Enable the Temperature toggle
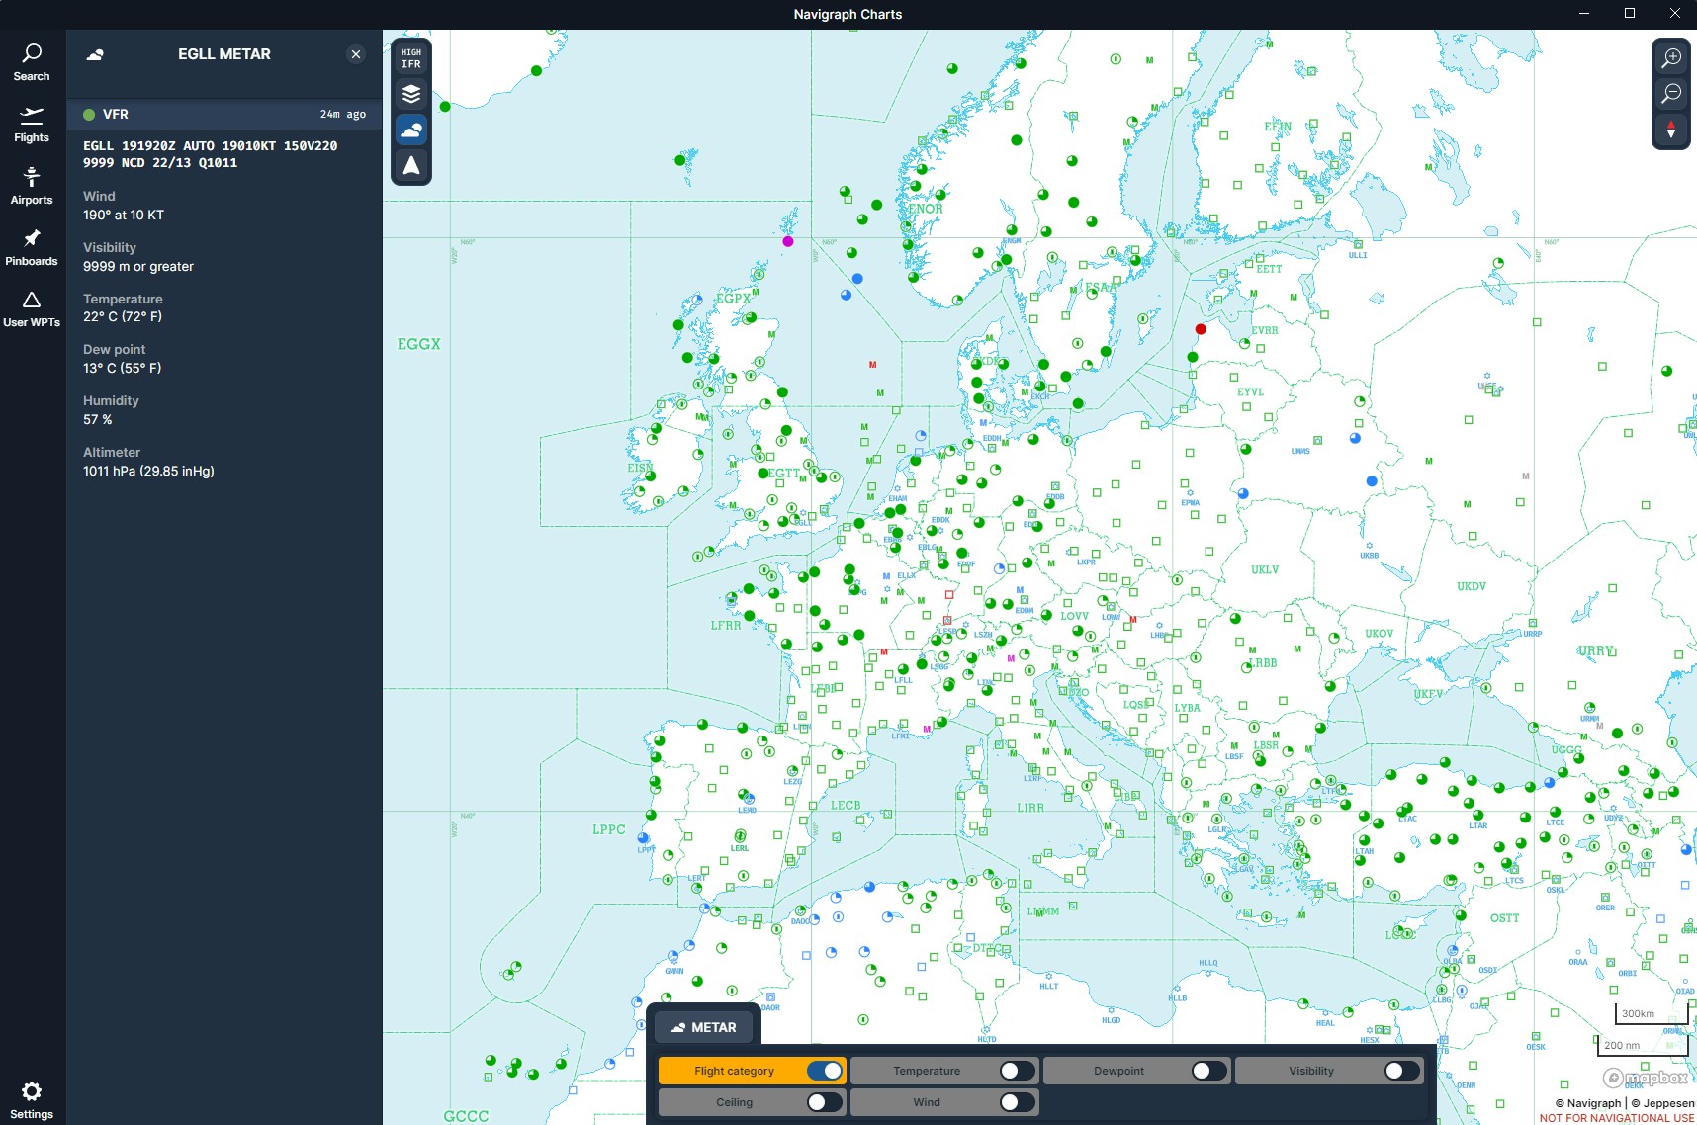The width and height of the screenshot is (1697, 1125). (x=1017, y=1071)
